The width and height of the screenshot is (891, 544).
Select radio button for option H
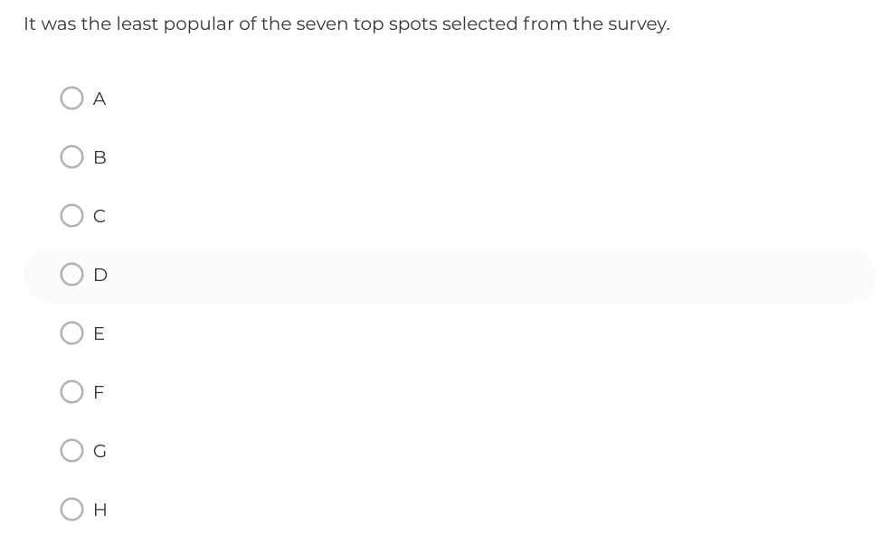pos(71,510)
